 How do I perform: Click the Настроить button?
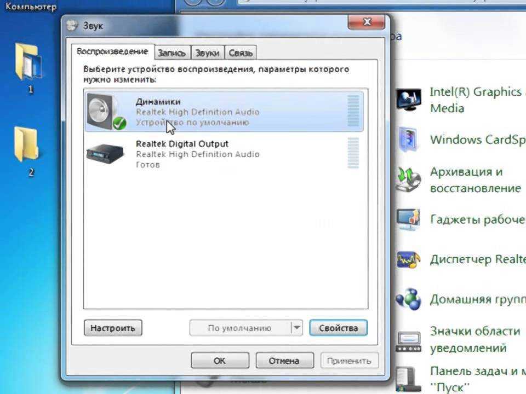(x=113, y=328)
